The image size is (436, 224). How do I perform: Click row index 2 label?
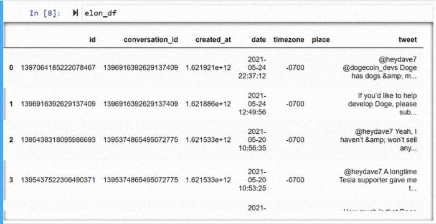(11, 140)
